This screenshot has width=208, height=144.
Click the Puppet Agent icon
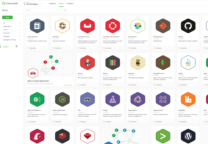pyautogui.click(x=138, y=99)
